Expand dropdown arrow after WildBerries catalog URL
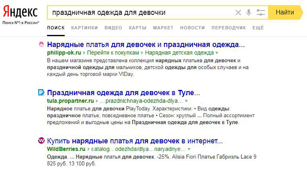The height and width of the screenshot is (169, 307). point(189,149)
